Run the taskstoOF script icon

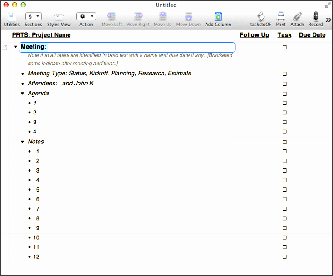(x=261, y=16)
